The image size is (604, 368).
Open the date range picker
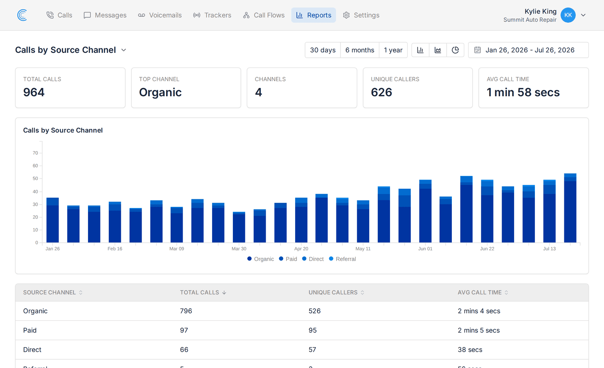528,50
